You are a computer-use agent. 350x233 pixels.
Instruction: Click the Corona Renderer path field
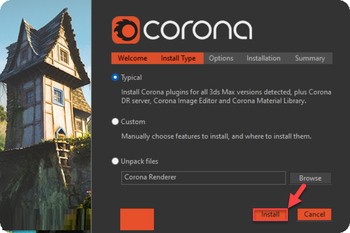[x=203, y=178]
